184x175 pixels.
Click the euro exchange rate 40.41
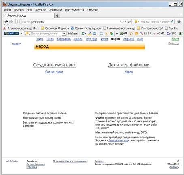pos(159,33)
